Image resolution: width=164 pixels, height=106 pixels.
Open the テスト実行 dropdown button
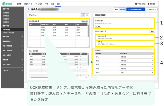pos(152,9)
